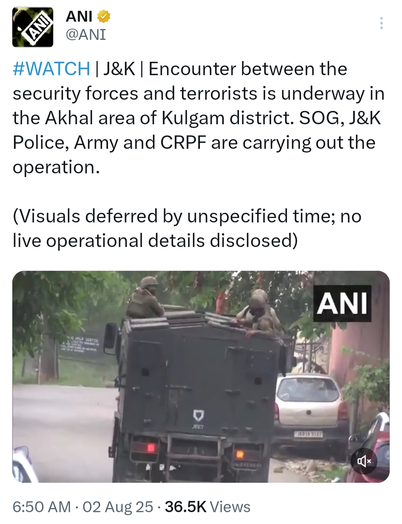The width and height of the screenshot is (402, 524).
Task: Select the "Visuals deferred" disclaimer paragraph
Action: click(x=187, y=228)
